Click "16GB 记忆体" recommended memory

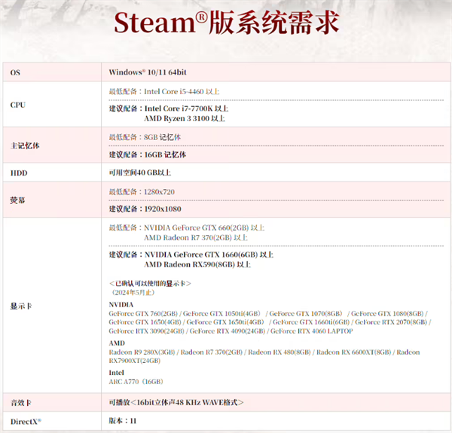point(165,155)
